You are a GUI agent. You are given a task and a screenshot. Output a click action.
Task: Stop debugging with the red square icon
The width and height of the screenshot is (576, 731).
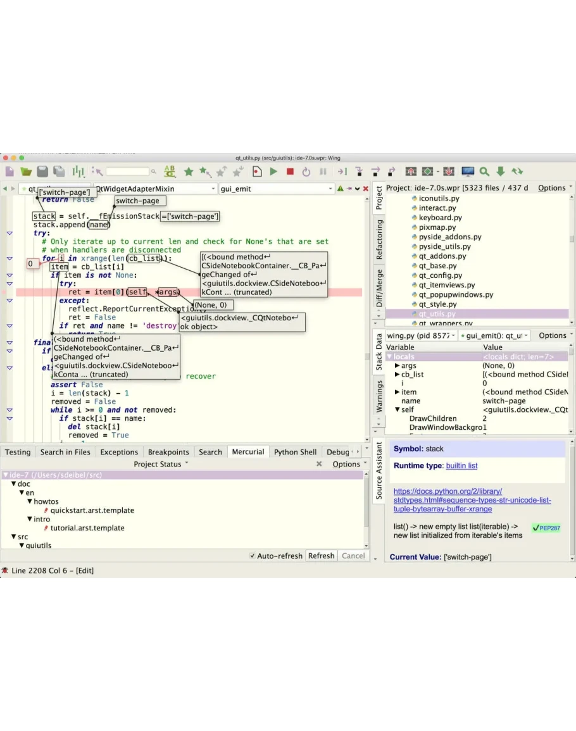click(x=290, y=172)
